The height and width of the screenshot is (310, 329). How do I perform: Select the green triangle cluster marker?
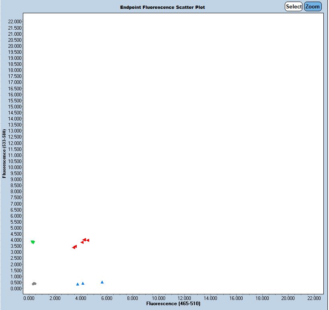pyautogui.click(x=33, y=242)
